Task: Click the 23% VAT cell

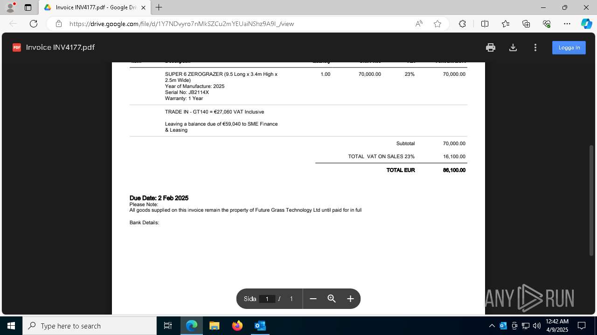Action: (410, 74)
